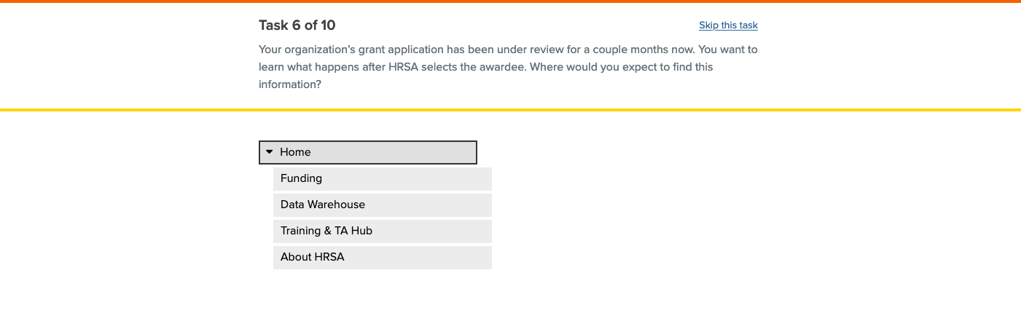
Task: Skip this task via the link
Action: pos(728,25)
